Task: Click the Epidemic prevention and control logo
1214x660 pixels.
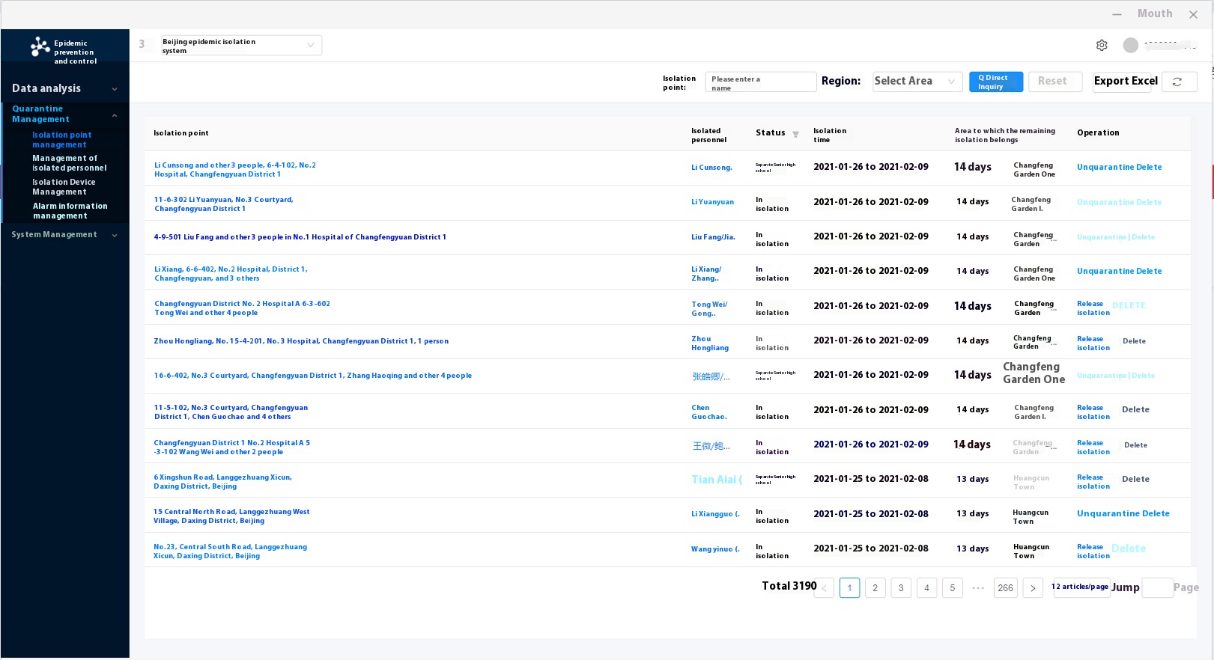Action: coord(40,47)
